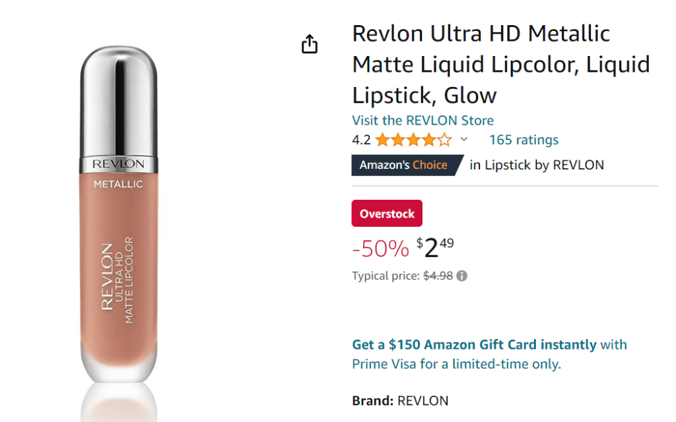Click the info icon next to typical price
Screen dimensions: 676x422
pyautogui.click(x=462, y=276)
